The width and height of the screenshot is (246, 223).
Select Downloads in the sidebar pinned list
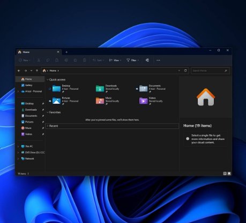click(x=30, y=110)
